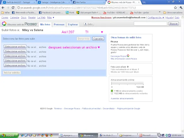Viewport: 184px width, 138px height.
Task: Expand hidden system tray icons
Action: (x=159, y=135)
